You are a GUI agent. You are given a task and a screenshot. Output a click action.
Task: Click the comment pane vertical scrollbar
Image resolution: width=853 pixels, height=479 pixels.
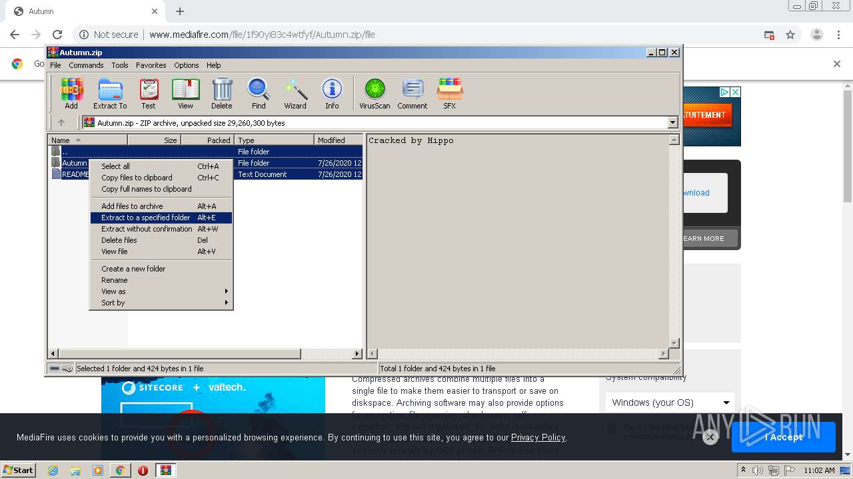click(x=674, y=241)
